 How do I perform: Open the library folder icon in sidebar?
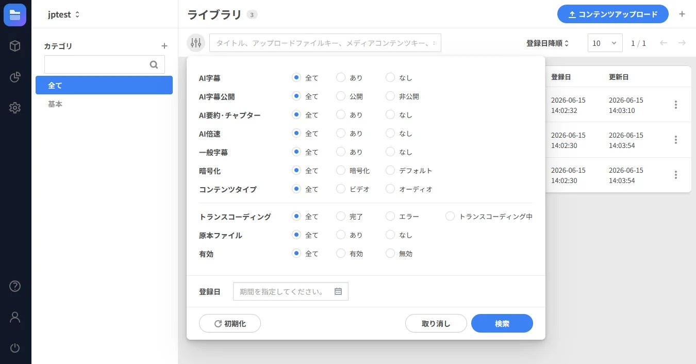15,14
